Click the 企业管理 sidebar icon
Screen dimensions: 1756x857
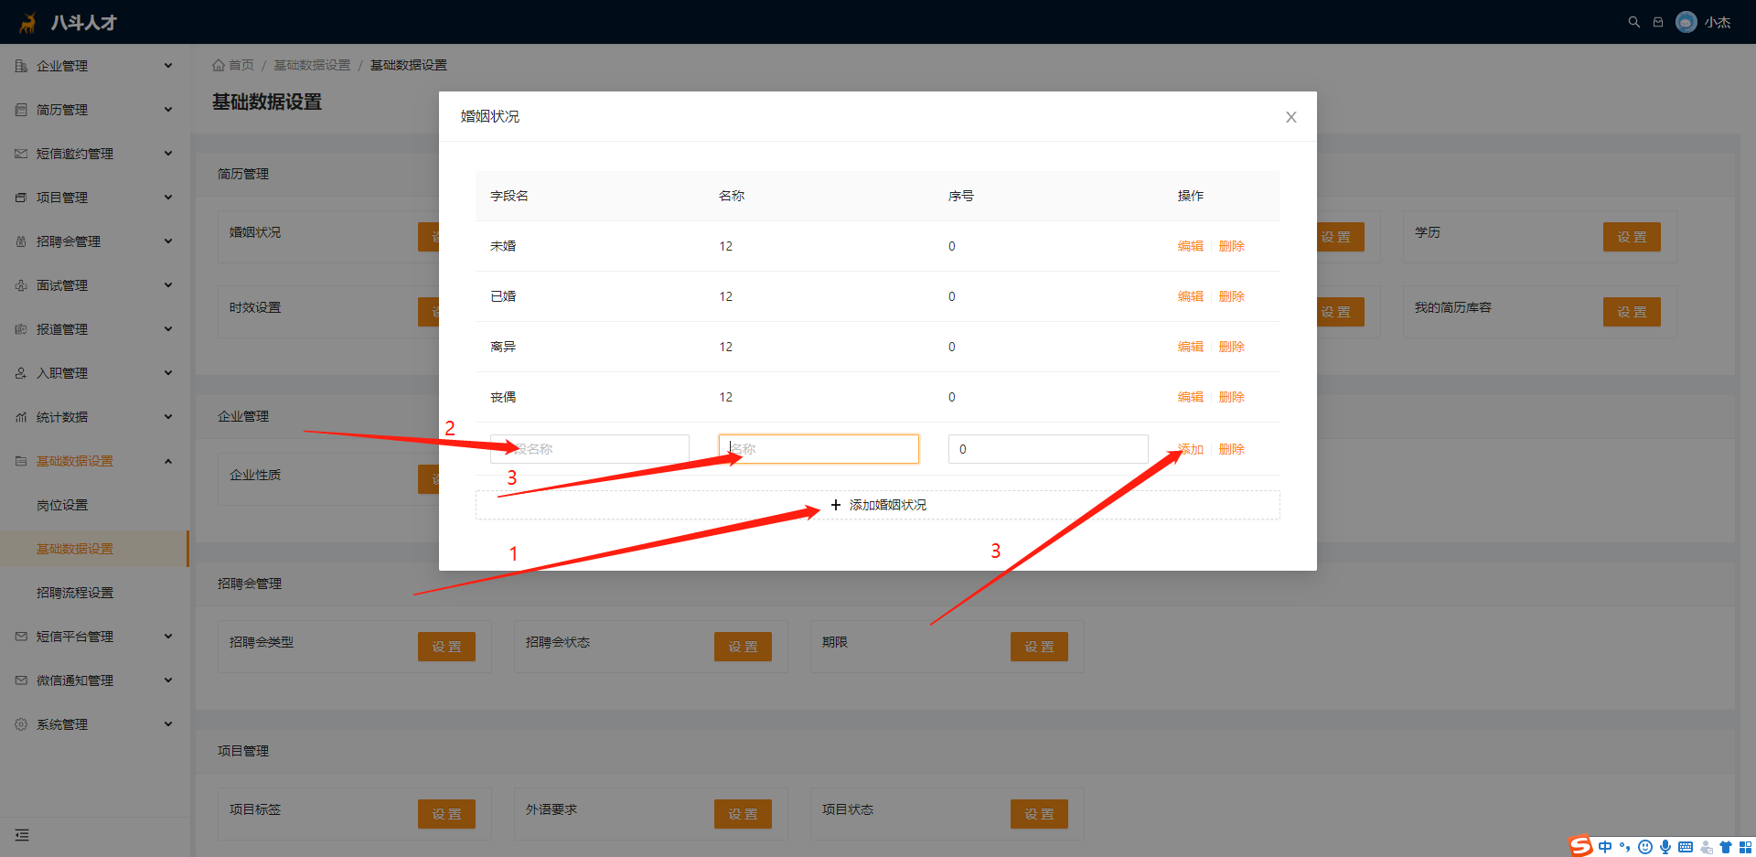pyautogui.click(x=21, y=66)
